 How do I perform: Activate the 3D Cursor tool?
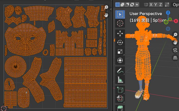tap(120, 24)
